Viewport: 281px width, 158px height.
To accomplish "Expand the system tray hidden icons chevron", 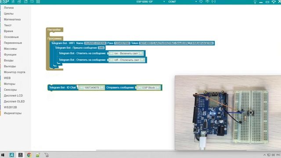I will click(x=264, y=155).
